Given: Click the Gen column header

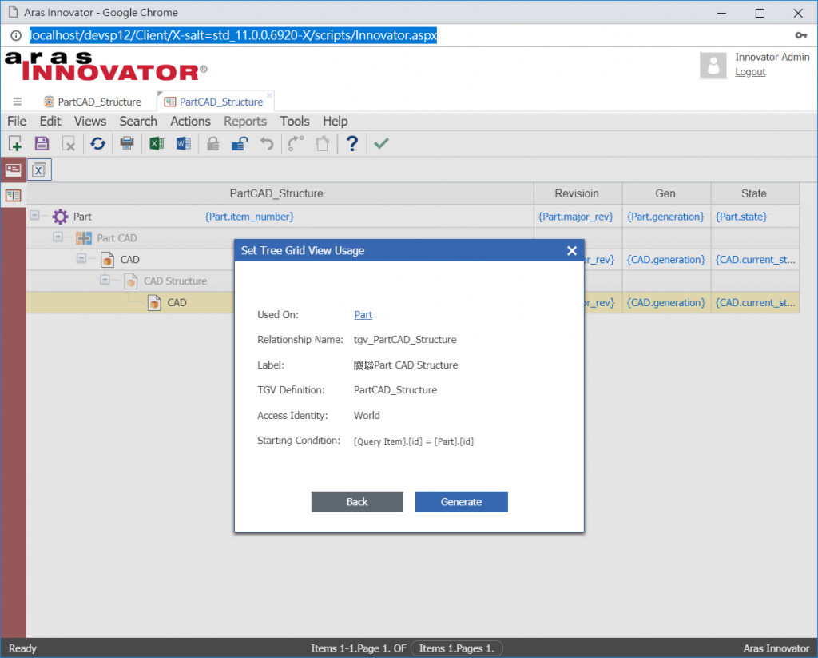Looking at the screenshot, I should (x=665, y=193).
